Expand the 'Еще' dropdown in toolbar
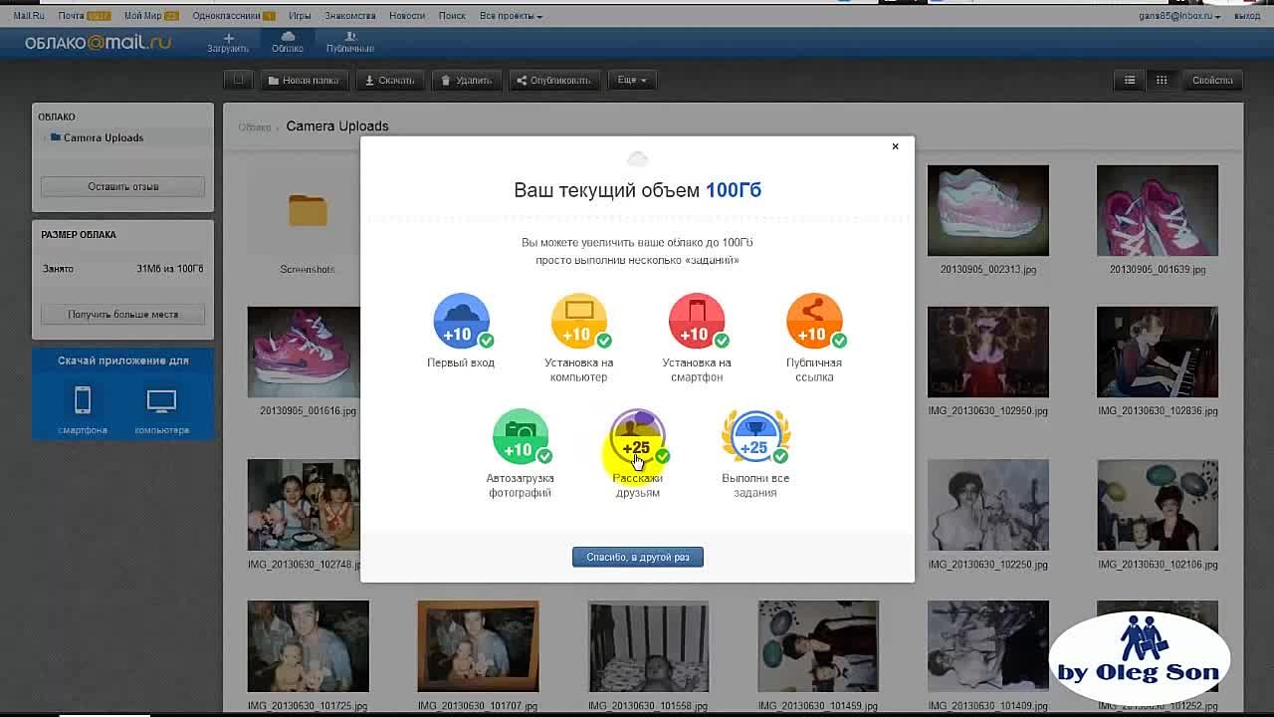This screenshot has height=717, width=1274. [632, 80]
